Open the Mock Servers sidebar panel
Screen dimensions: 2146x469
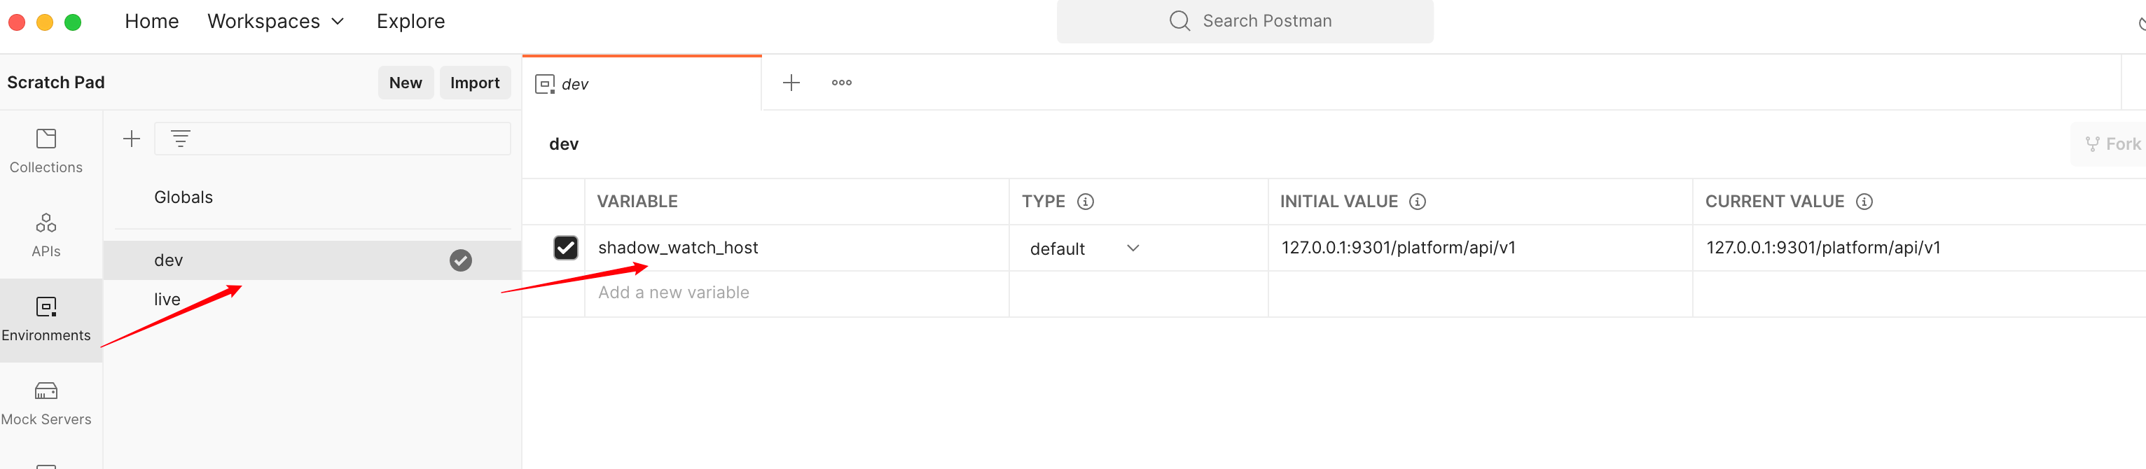(x=46, y=403)
